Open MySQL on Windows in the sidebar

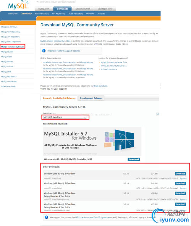coord(9,27)
